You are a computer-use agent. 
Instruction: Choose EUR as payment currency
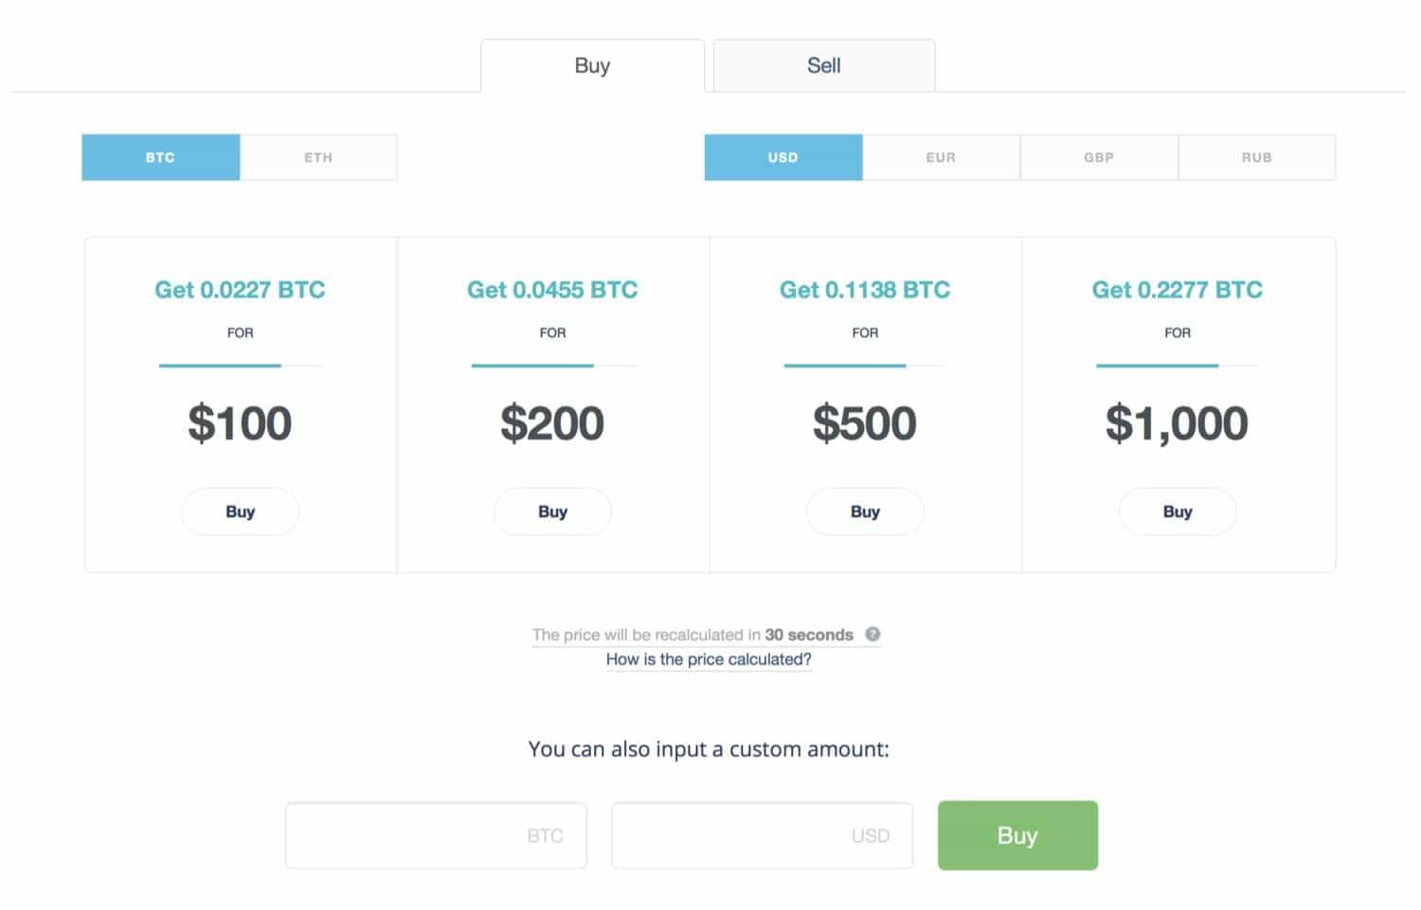pos(941,157)
